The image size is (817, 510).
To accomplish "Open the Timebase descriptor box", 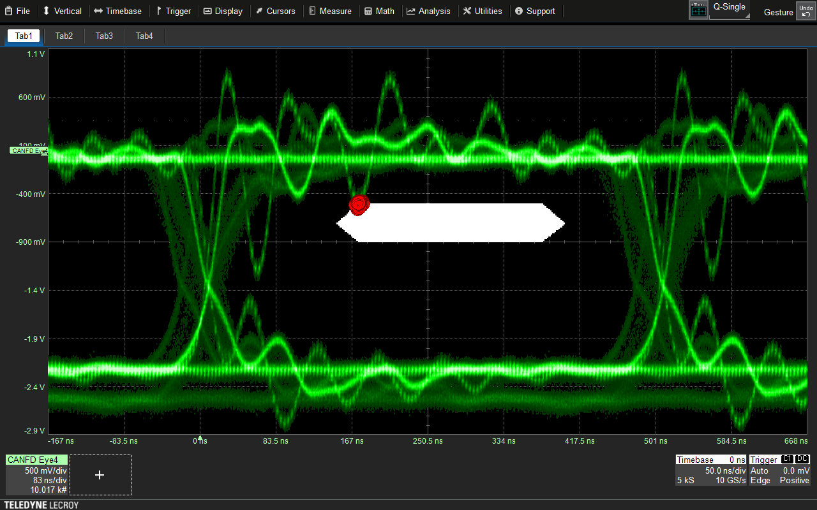I will click(711, 470).
